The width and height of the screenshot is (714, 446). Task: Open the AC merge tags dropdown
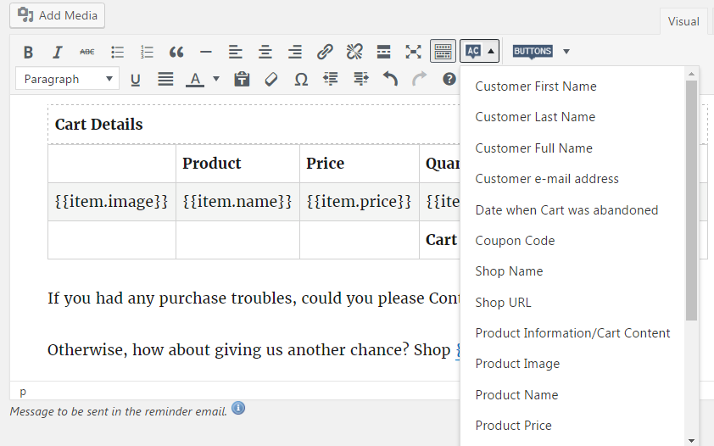479,51
